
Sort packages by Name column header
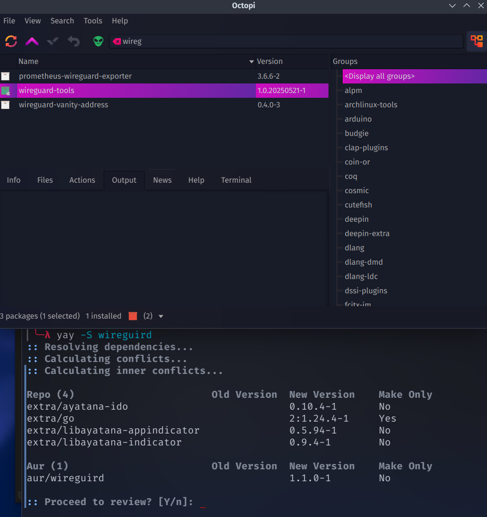point(136,62)
